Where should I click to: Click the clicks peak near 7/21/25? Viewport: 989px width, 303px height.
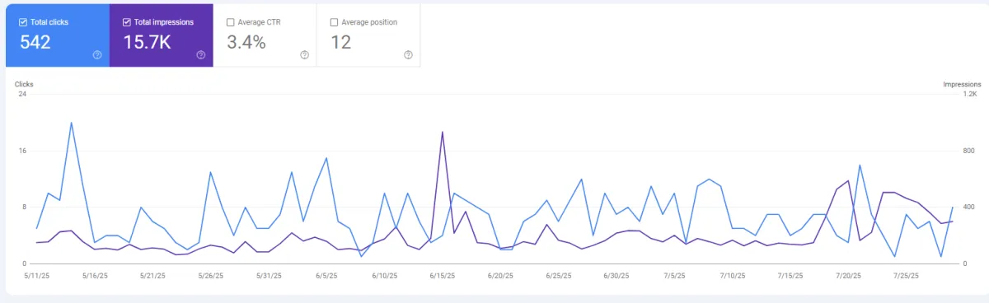pos(860,165)
